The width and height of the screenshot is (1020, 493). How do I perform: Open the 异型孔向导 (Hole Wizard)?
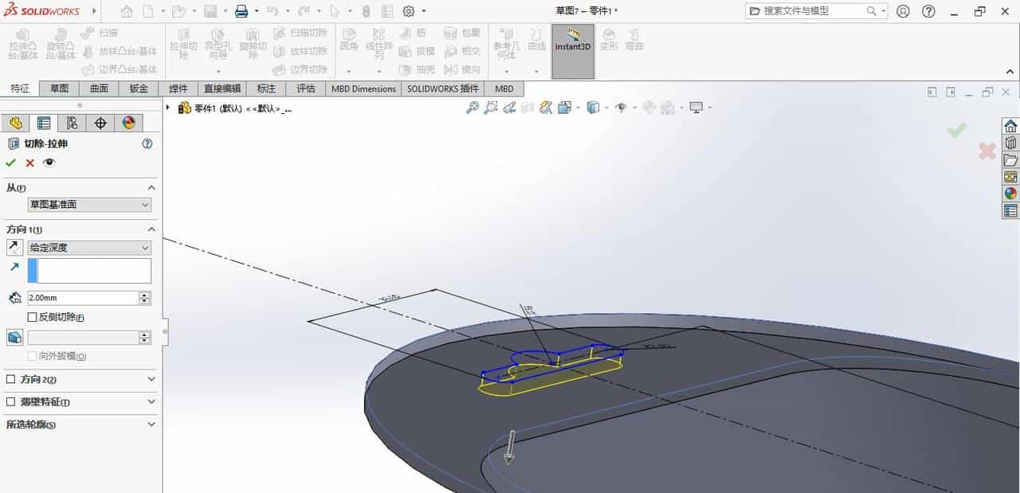[x=219, y=45]
